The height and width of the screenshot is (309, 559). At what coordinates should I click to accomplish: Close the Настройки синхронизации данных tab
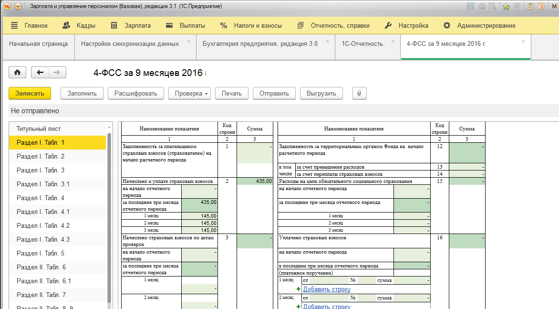188,42
